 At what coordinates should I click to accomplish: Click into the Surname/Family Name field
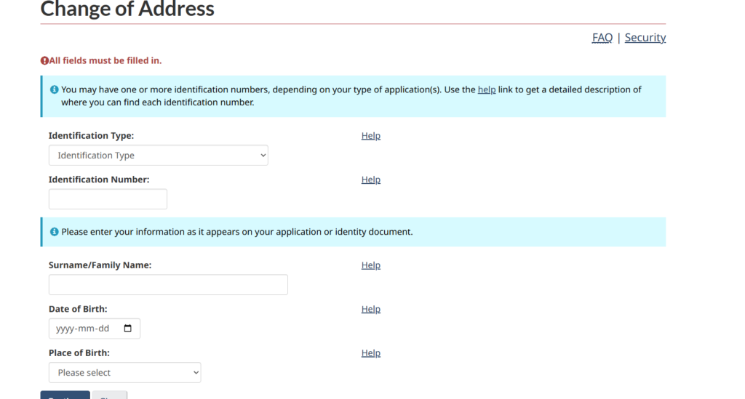[168, 285]
